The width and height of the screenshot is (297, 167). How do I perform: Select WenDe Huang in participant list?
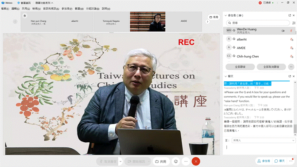(259, 31)
